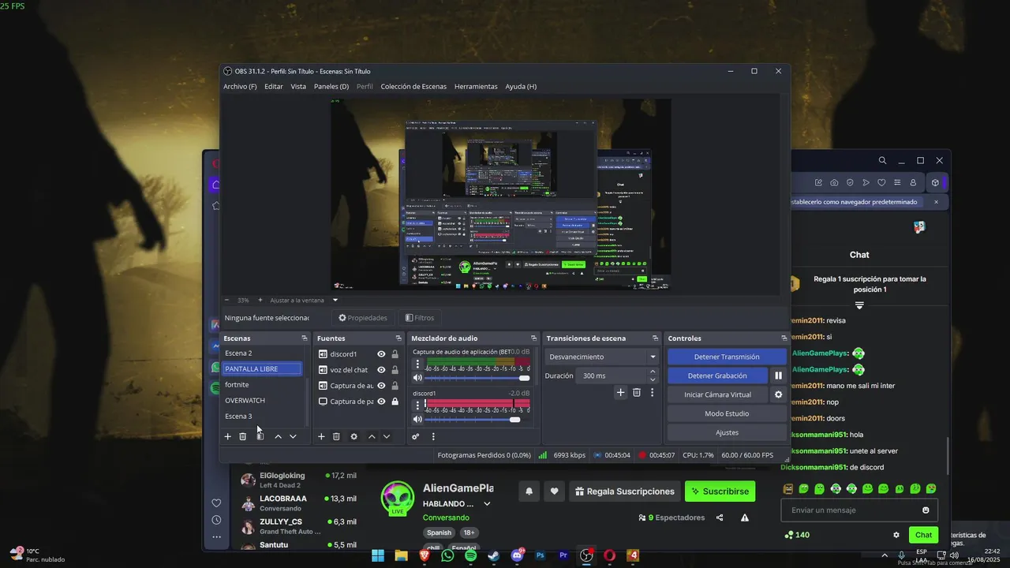Zoom out the OBS preview
This screenshot has width=1010, height=568.
coord(227,300)
